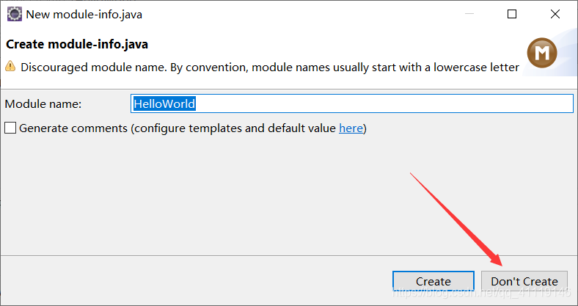
Task: Click the module 'M' wizard icon
Action: [542, 53]
